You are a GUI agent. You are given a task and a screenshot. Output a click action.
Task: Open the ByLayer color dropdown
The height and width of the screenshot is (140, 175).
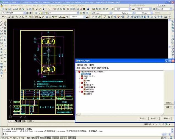pos(101,13)
